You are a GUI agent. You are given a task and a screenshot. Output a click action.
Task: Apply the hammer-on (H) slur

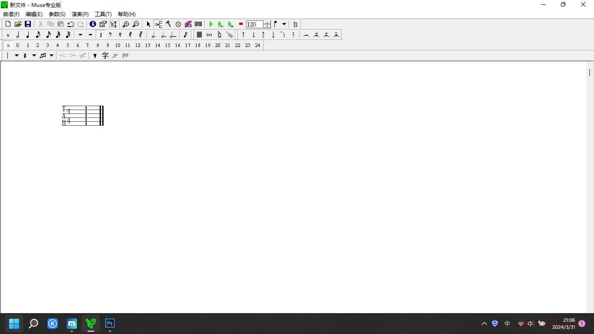[x=316, y=35]
